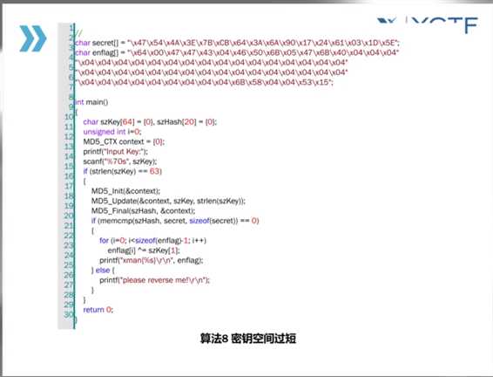Click the XCTF logo in the corner
Viewport: 493px width, 377px height.
point(428,24)
